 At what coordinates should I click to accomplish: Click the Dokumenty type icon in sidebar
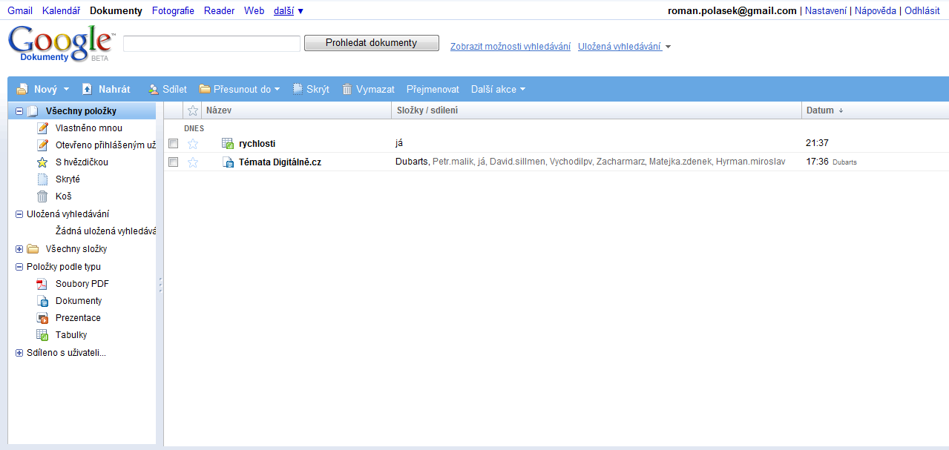42,301
